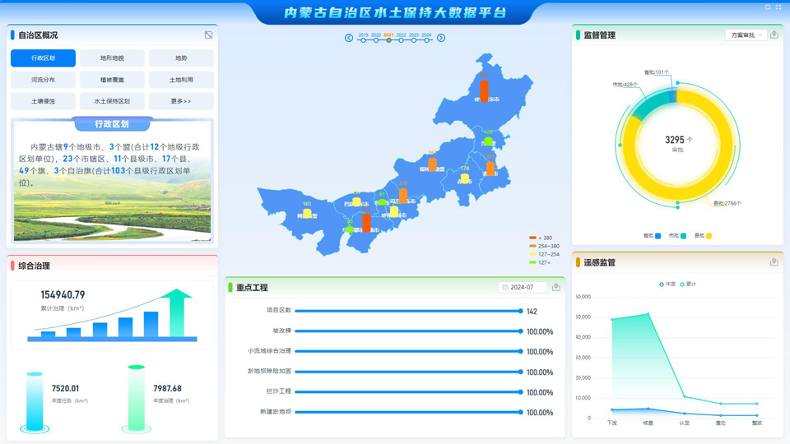Click the expand icon in 自治区概况 panel

pos(208,35)
